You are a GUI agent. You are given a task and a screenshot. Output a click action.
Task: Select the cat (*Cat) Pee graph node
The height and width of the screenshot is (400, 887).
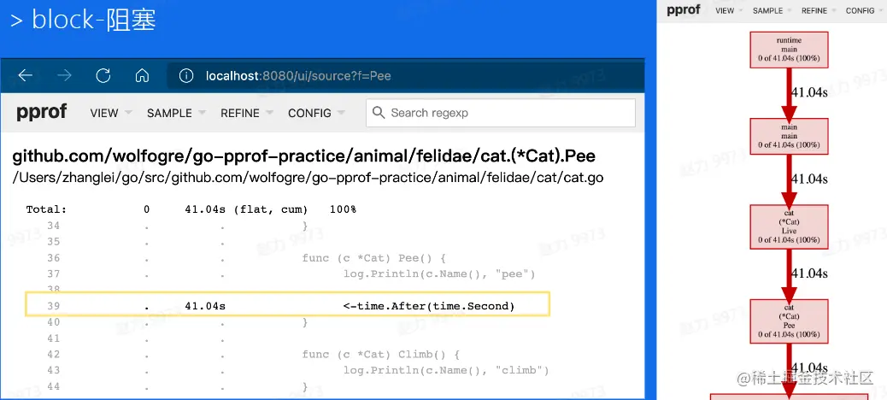click(789, 321)
